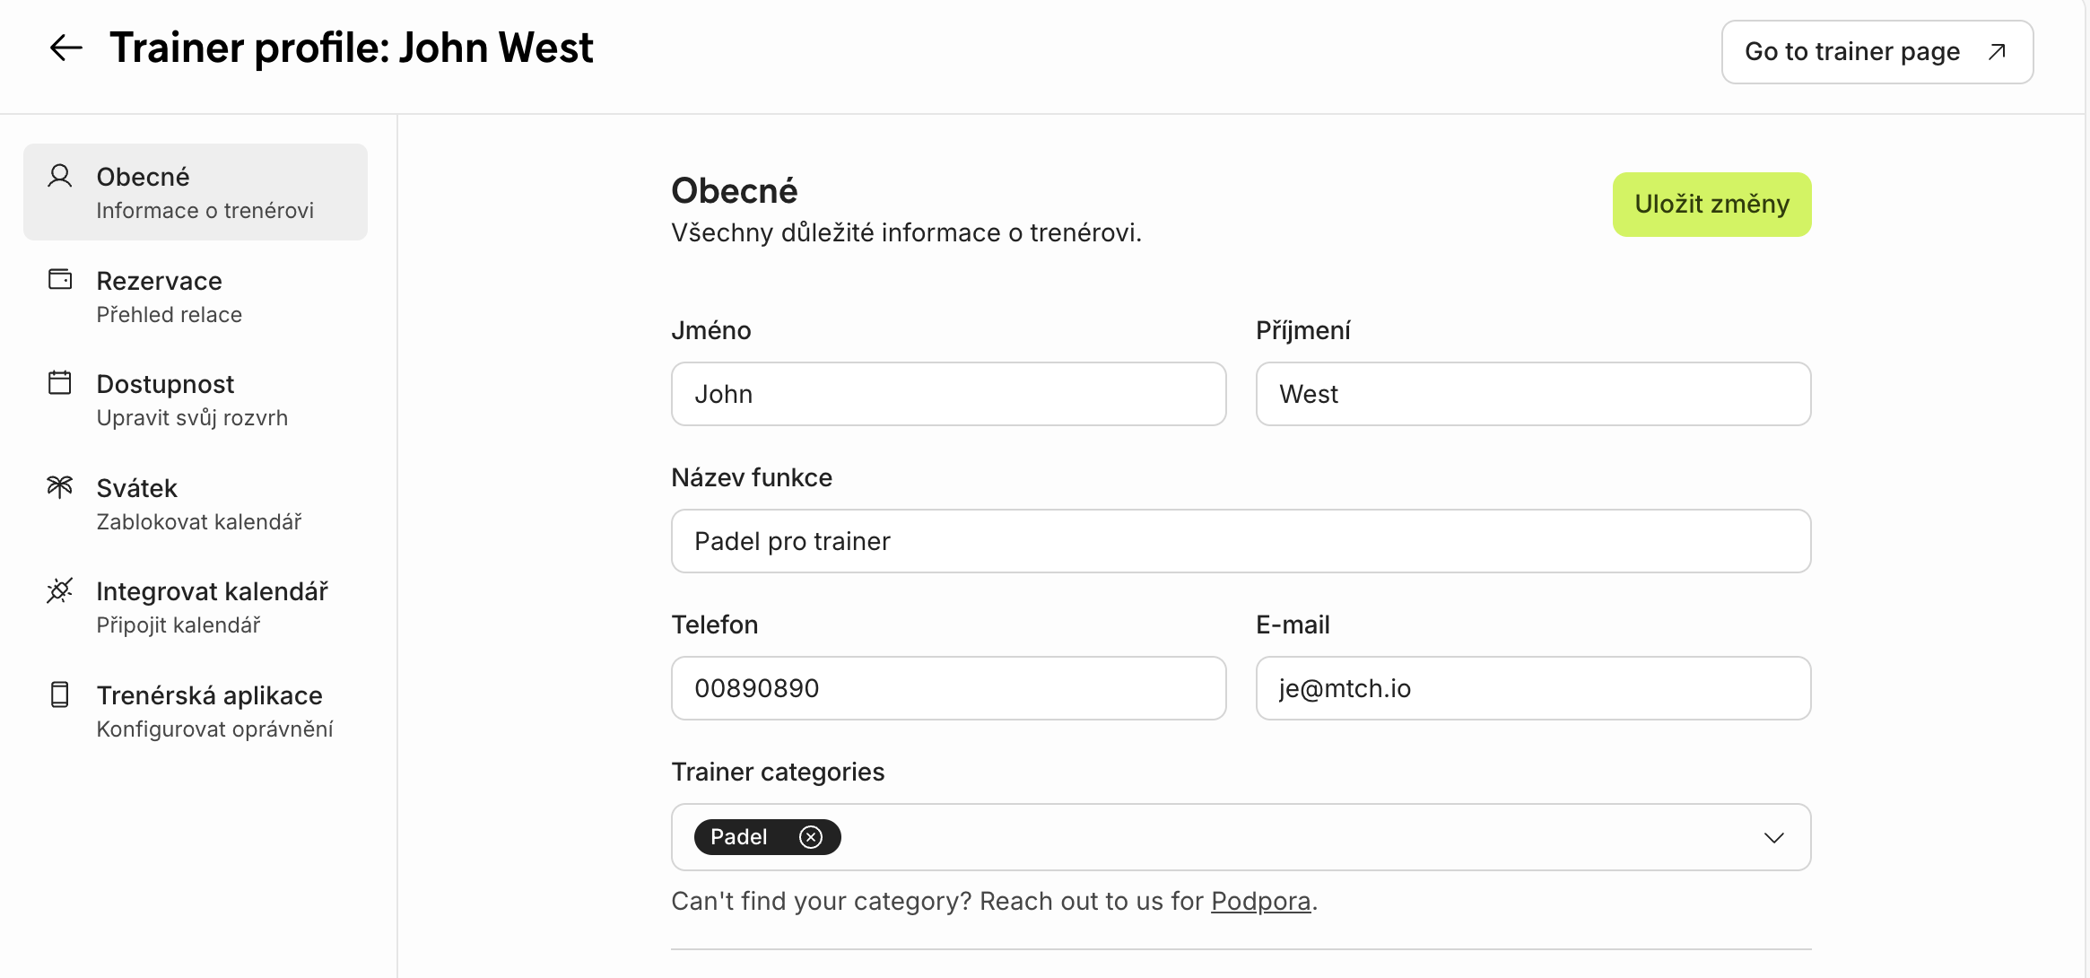Click the external arrow icon on trainer page button
This screenshot has width=2090, height=978.
(1997, 52)
